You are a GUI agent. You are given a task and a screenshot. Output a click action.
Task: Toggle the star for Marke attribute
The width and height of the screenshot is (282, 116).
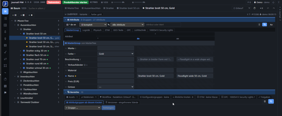[66, 48]
